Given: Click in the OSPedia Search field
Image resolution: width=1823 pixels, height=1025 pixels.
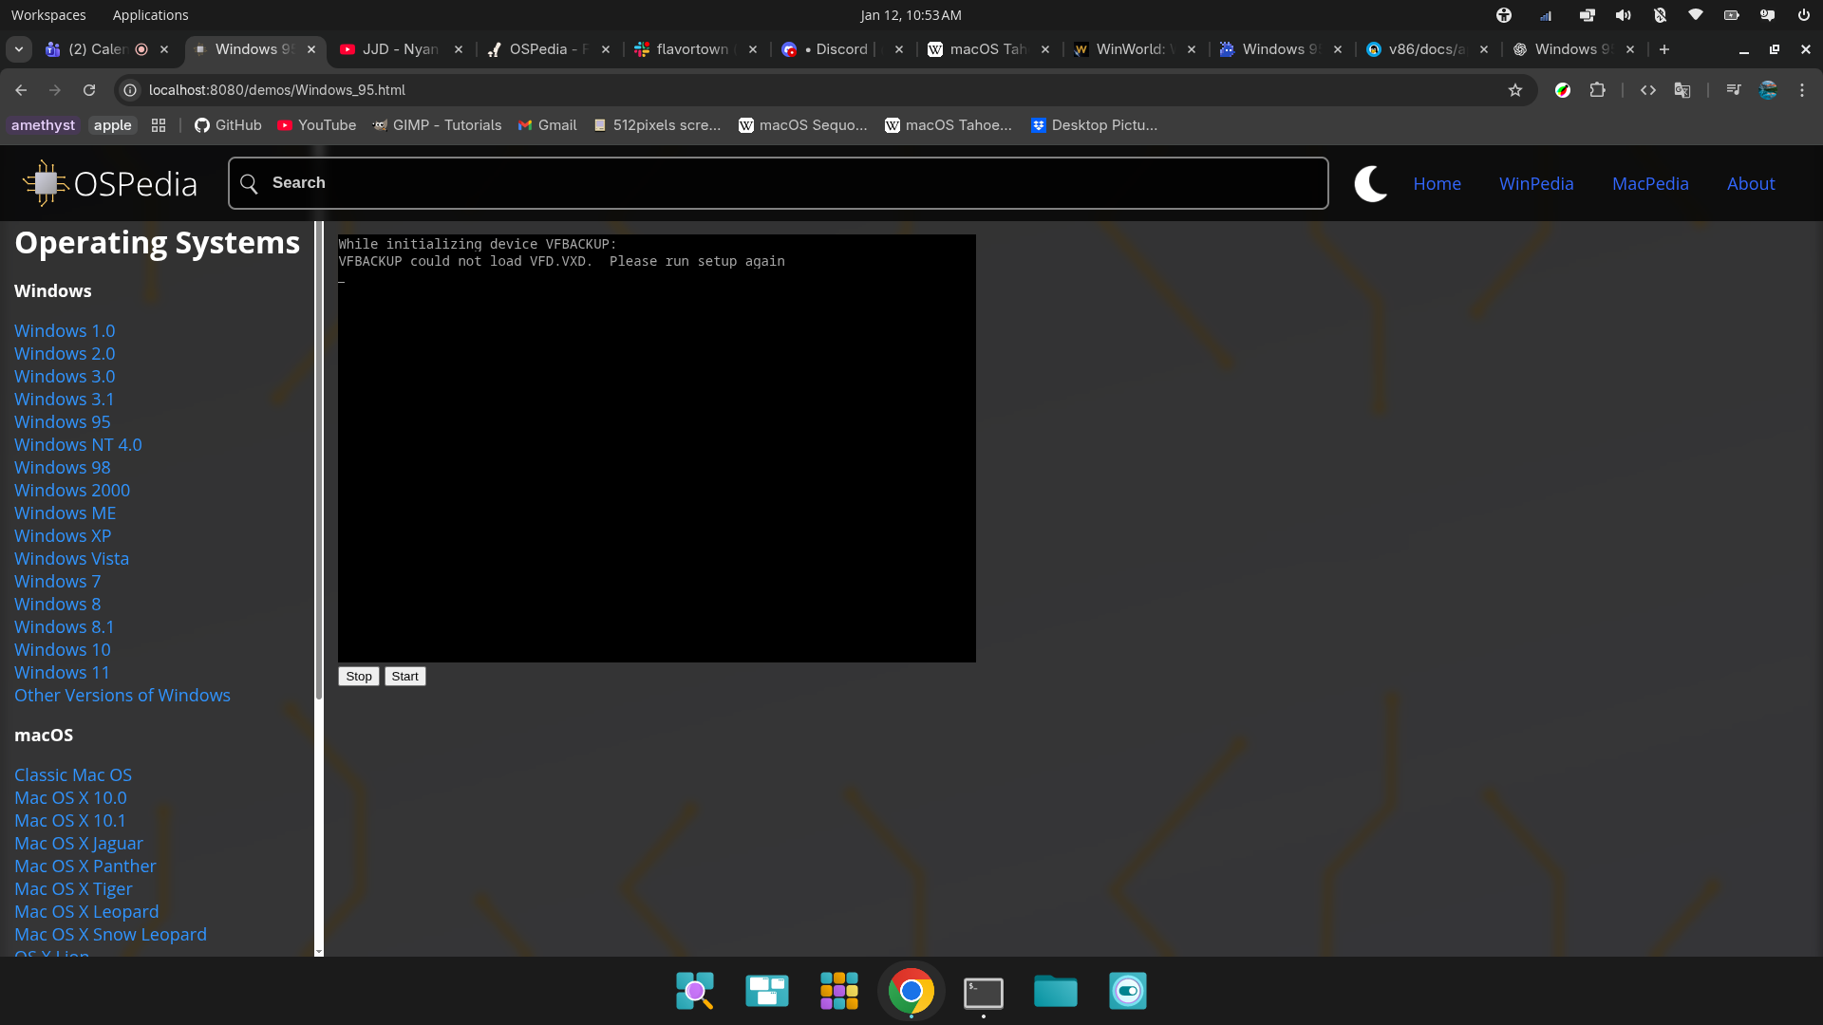Looking at the screenshot, I should (x=779, y=183).
